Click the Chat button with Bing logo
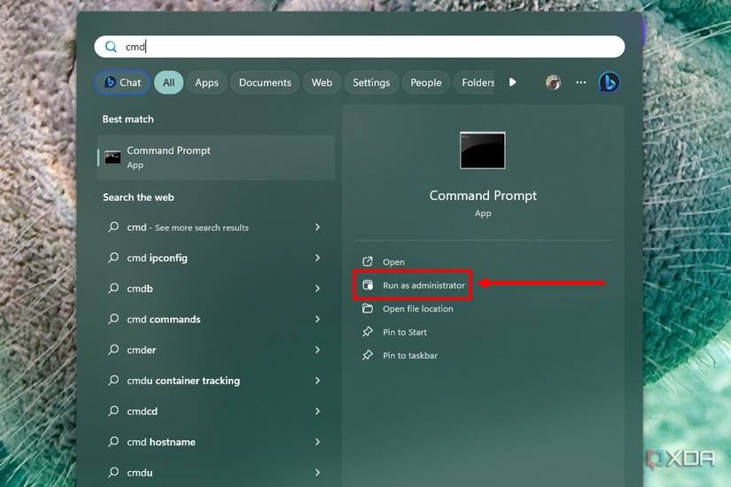Image resolution: width=731 pixels, height=487 pixels. point(122,82)
